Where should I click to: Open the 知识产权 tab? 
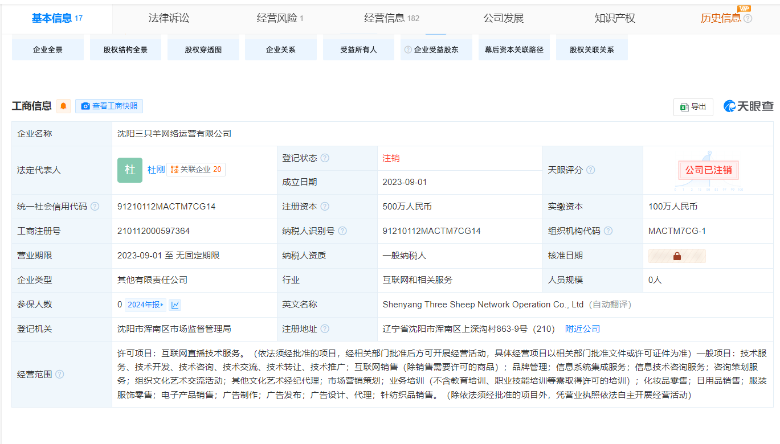click(615, 18)
